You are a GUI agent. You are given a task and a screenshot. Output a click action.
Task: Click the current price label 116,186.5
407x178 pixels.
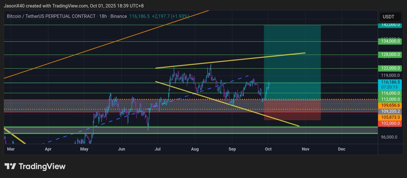[391, 82]
